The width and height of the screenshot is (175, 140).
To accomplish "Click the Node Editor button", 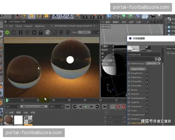I will pos(137,69).
